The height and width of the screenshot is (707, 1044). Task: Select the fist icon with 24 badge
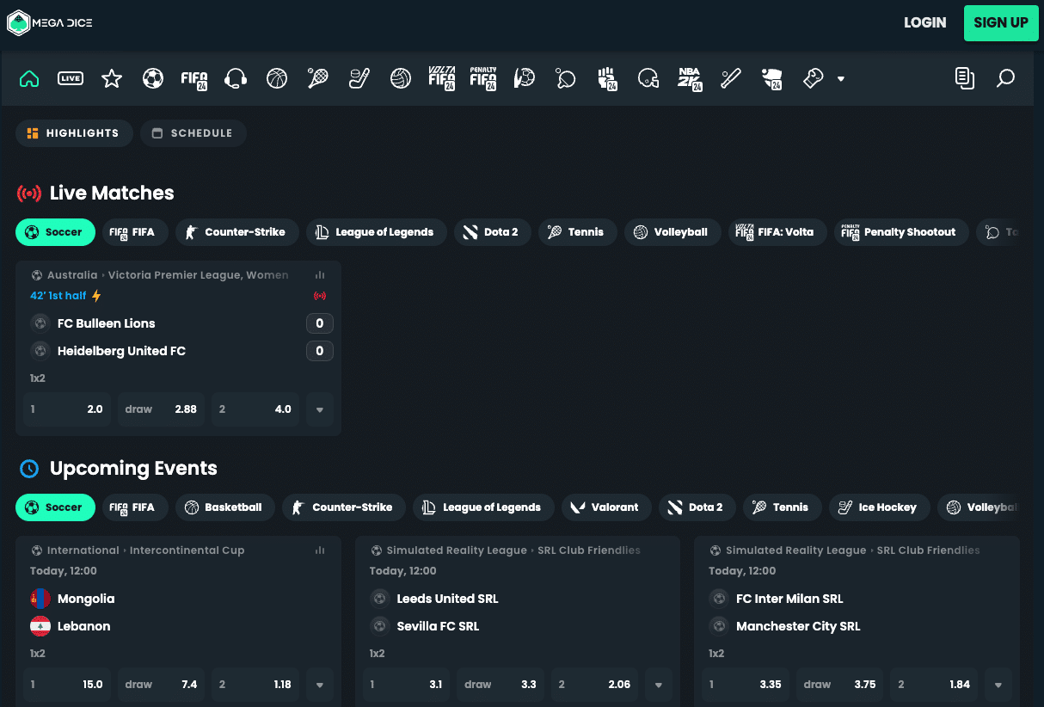(607, 79)
